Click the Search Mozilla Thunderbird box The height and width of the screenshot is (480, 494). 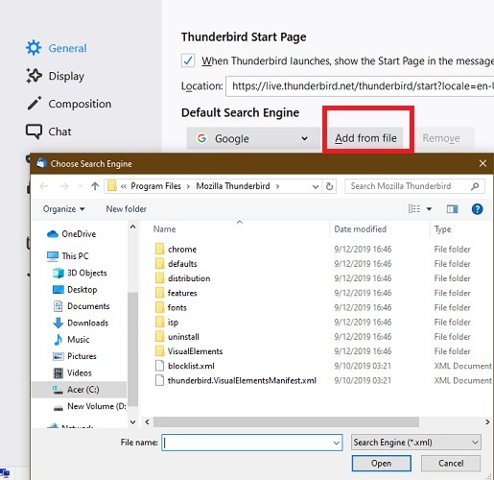pyautogui.click(x=414, y=186)
